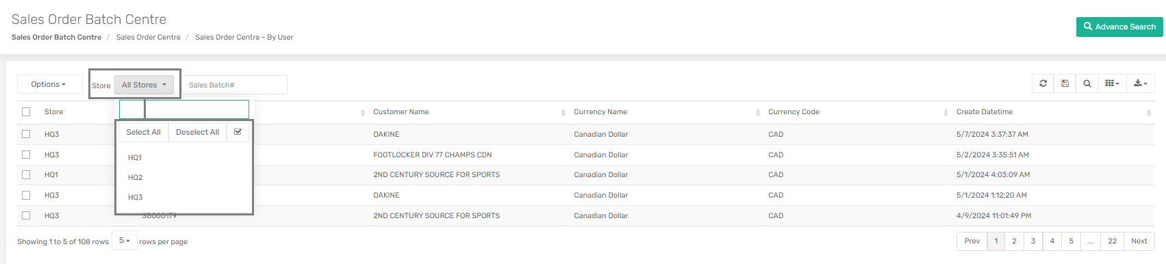Choose HQ2 from the store list
This screenshot has height=264, width=1166.
click(x=136, y=177)
